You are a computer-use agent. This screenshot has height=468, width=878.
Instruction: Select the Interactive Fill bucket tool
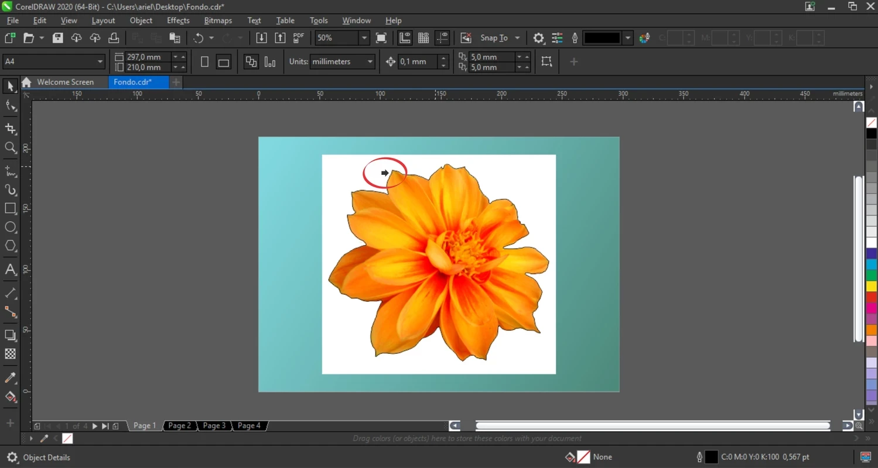pyautogui.click(x=11, y=397)
